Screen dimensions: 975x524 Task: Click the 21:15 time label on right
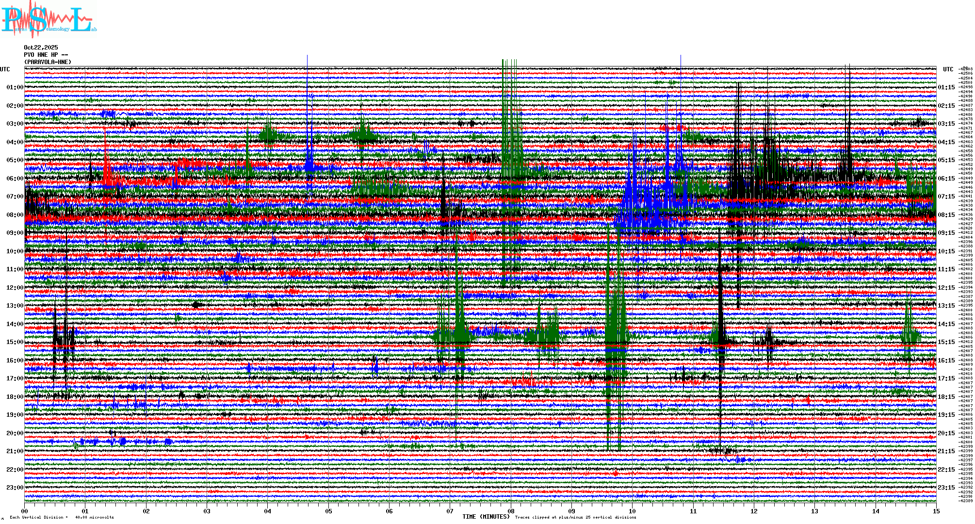(x=946, y=451)
